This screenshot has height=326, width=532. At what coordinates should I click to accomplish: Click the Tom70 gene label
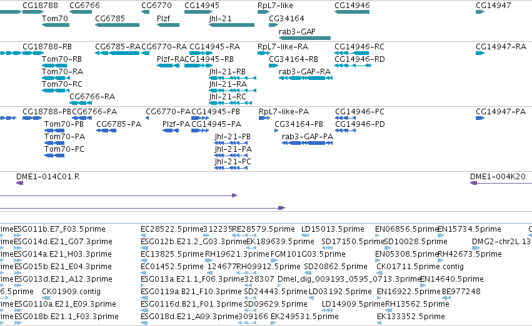coord(55,19)
